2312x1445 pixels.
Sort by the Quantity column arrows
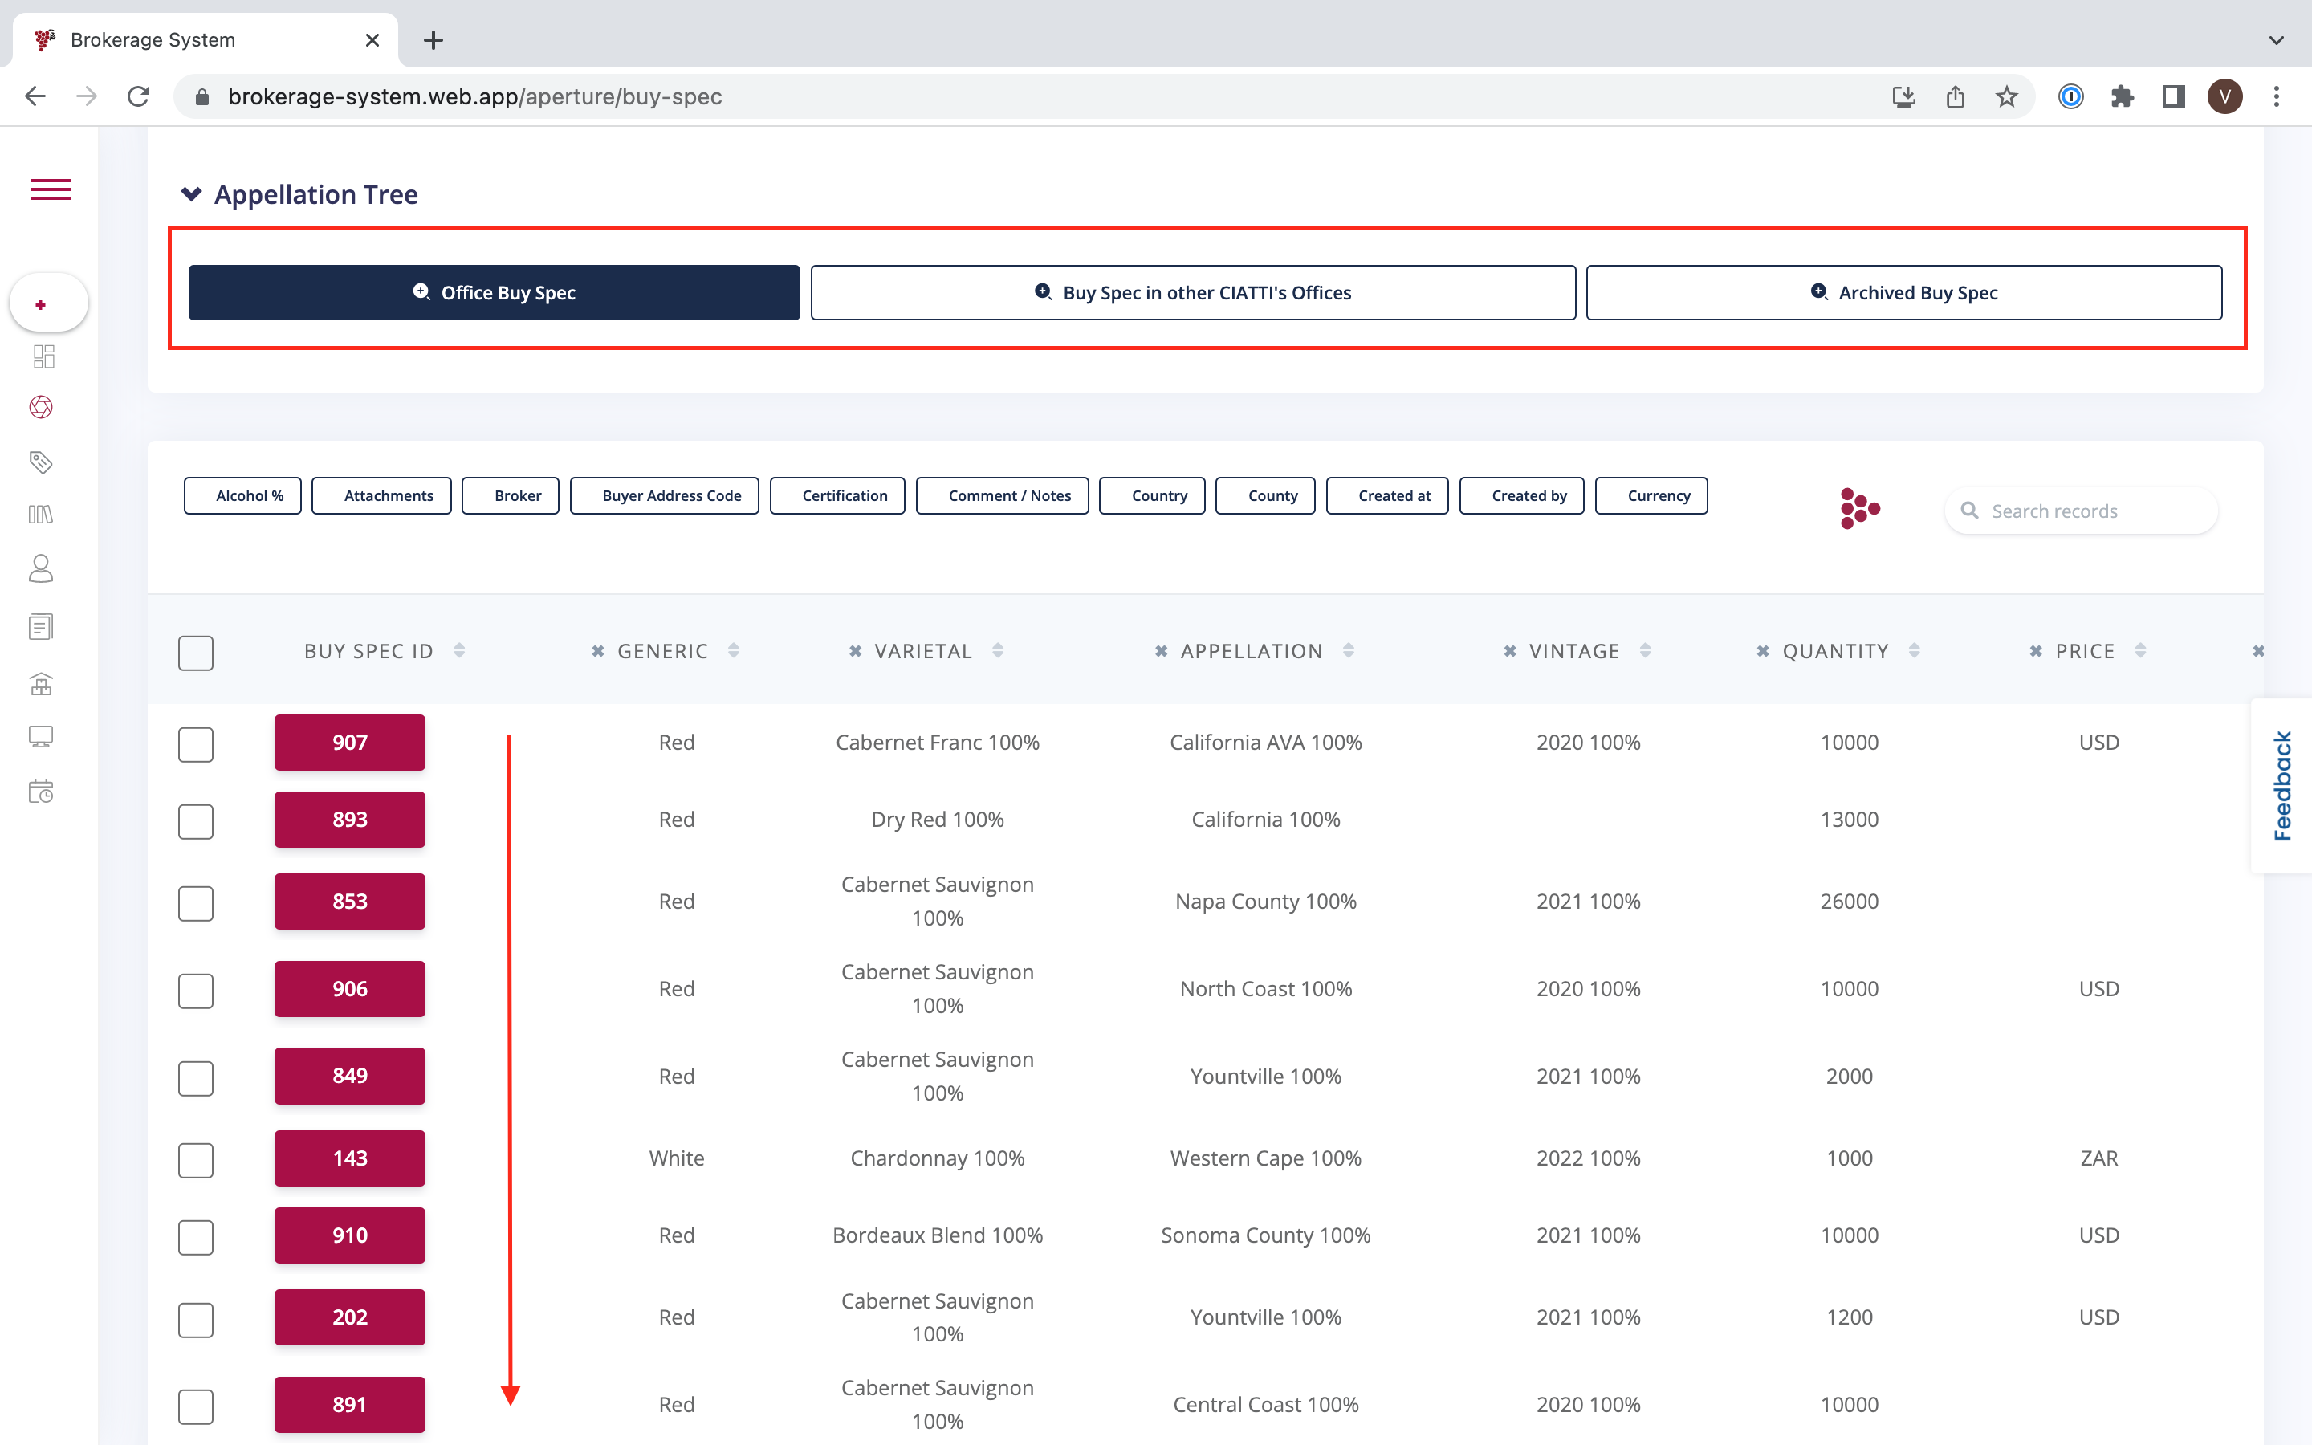1915,651
